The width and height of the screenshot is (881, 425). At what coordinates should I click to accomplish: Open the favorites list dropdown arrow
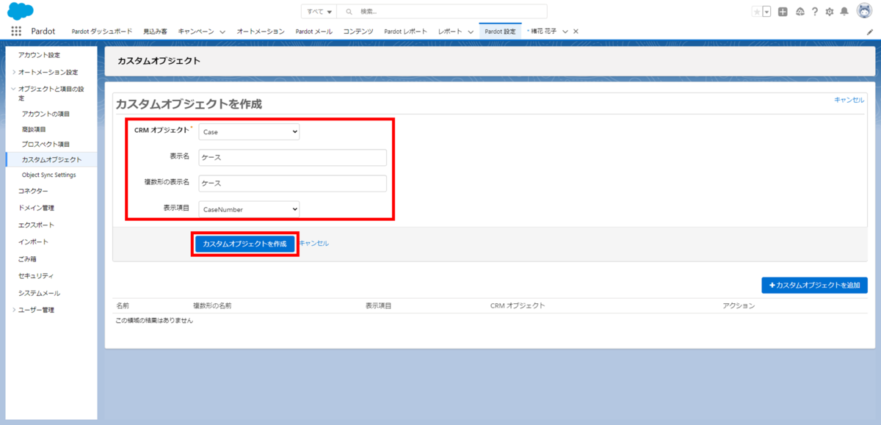coord(766,12)
